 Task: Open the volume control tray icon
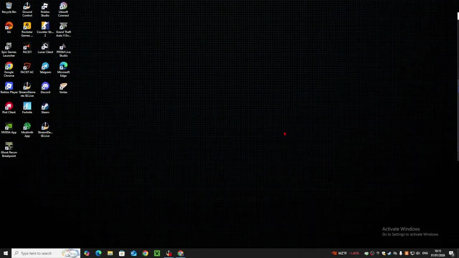(x=418, y=253)
